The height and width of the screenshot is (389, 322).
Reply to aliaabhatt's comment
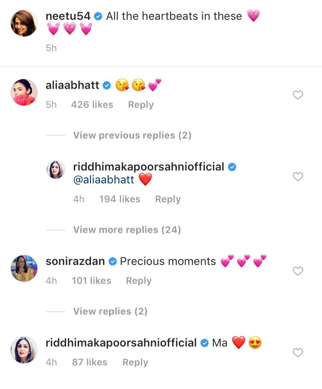[141, 105]
